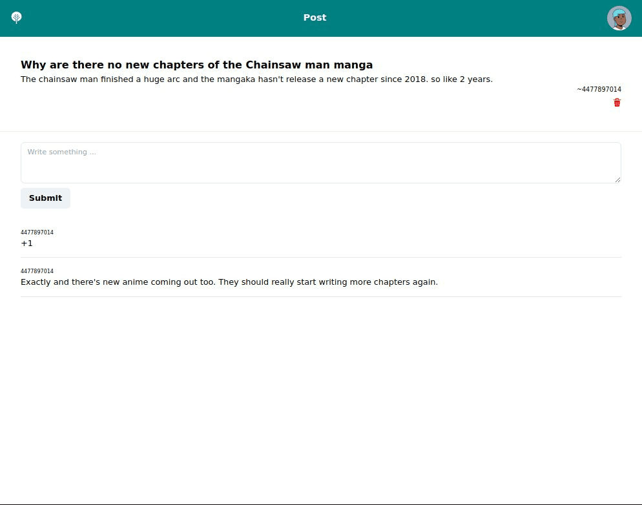Open post author ~4477897014 profile
The image size is (642, 505).
[599, 89]
